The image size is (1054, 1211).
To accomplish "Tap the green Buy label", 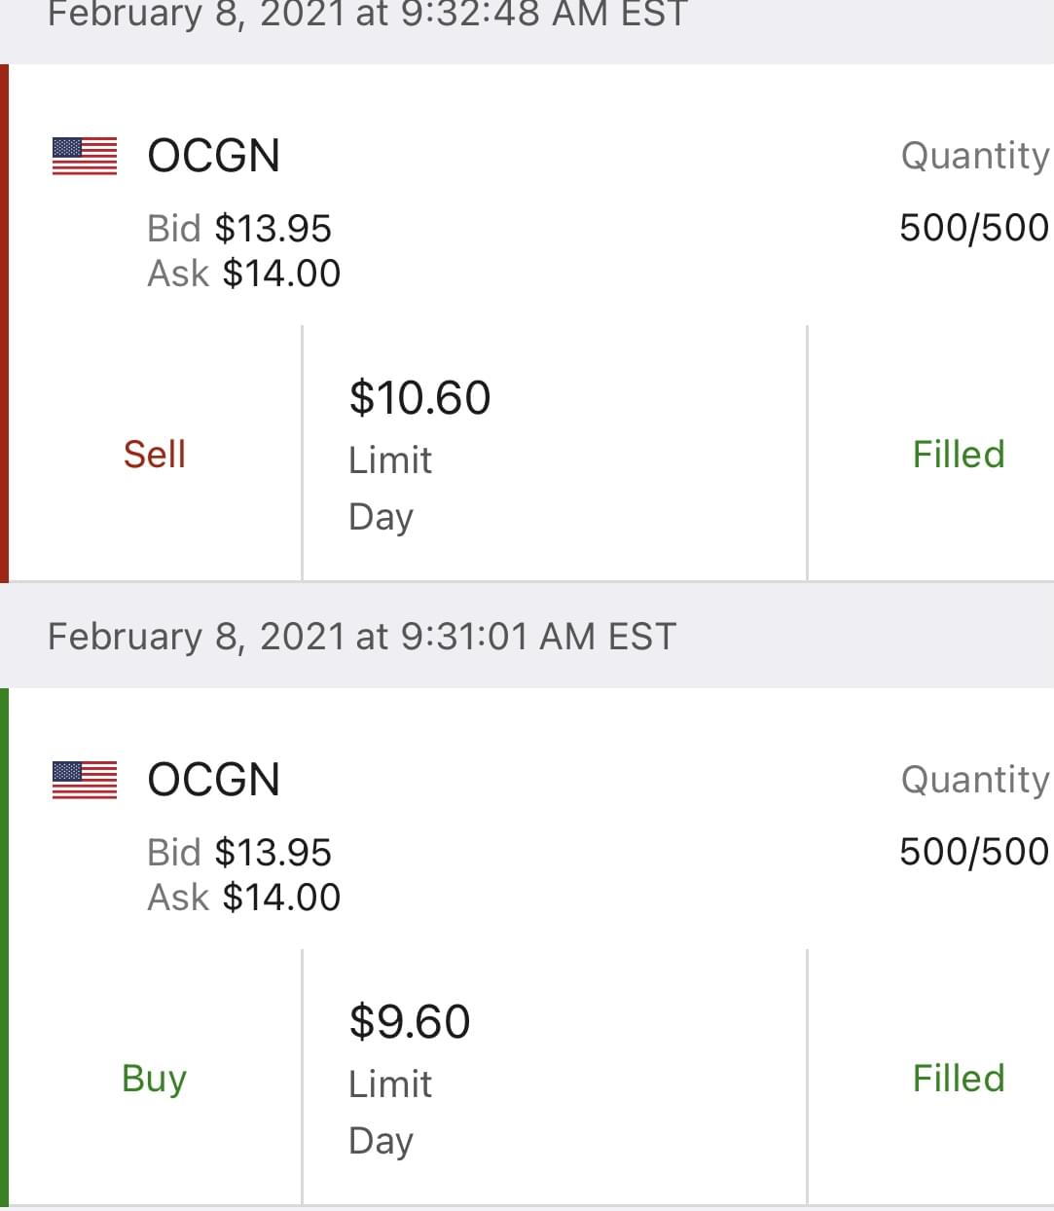I will click(x=154, y=1079).
